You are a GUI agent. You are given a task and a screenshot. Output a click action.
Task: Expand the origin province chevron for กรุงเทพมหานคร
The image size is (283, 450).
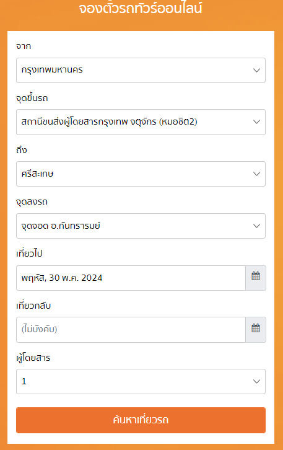pos(256,70)
